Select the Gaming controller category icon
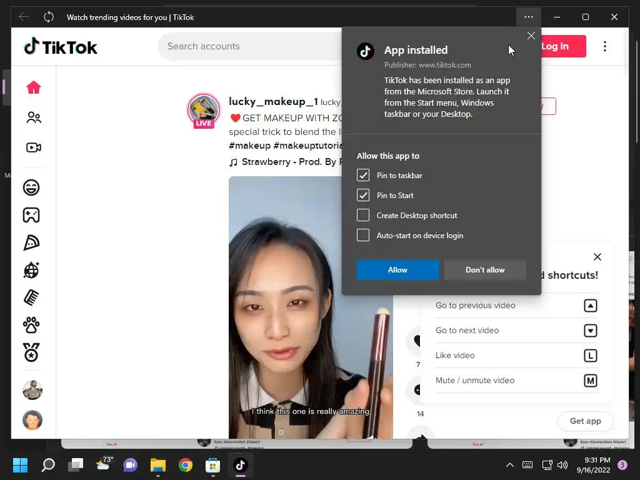640x480 pixels. [31, 215]
